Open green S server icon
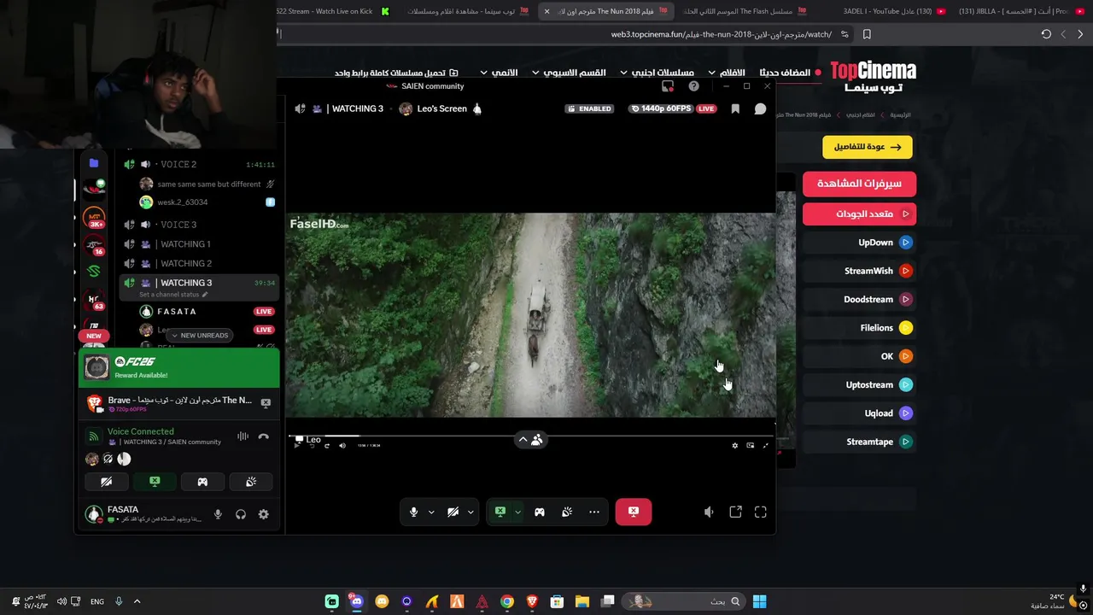Screen dimensions: 1093x615 [x=94, y=272]
